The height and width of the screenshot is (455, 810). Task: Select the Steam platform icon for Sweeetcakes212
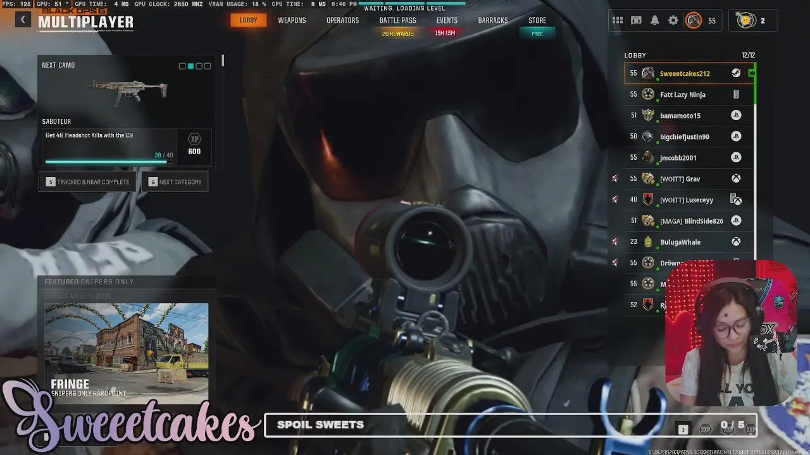click(736, 73)
